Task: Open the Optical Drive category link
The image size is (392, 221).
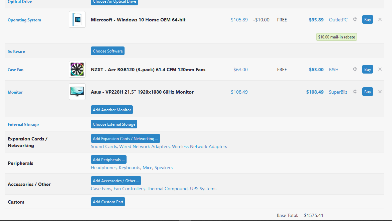Action: click(20, 2)
